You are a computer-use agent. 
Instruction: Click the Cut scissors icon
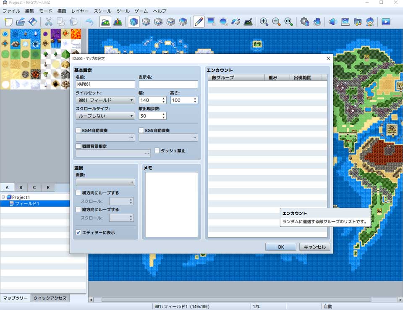point(48,22)
